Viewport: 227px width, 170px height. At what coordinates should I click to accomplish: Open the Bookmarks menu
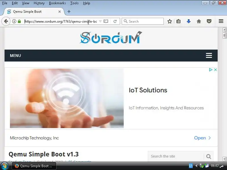coord(57,3)
